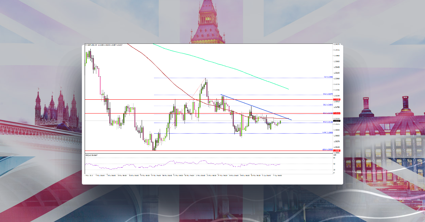Click the dark current bid price tag

[337, 121]
